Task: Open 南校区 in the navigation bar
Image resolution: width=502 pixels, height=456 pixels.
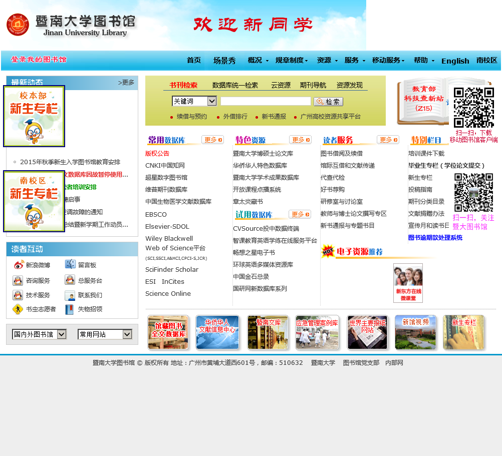Action: tap(486, 60)
